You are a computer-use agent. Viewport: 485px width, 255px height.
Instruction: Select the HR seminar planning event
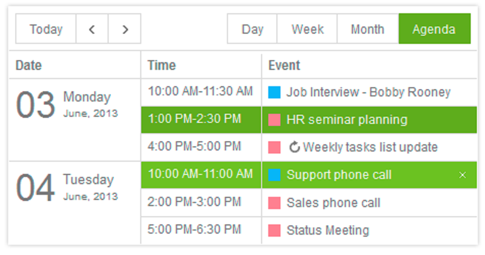347,120
